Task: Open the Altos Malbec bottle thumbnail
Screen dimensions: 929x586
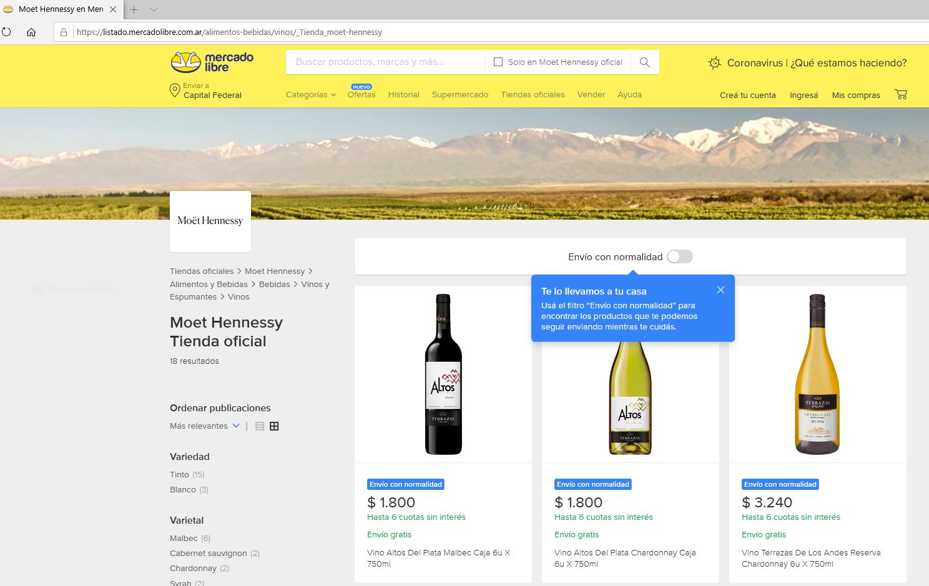Action: (443, 374)
